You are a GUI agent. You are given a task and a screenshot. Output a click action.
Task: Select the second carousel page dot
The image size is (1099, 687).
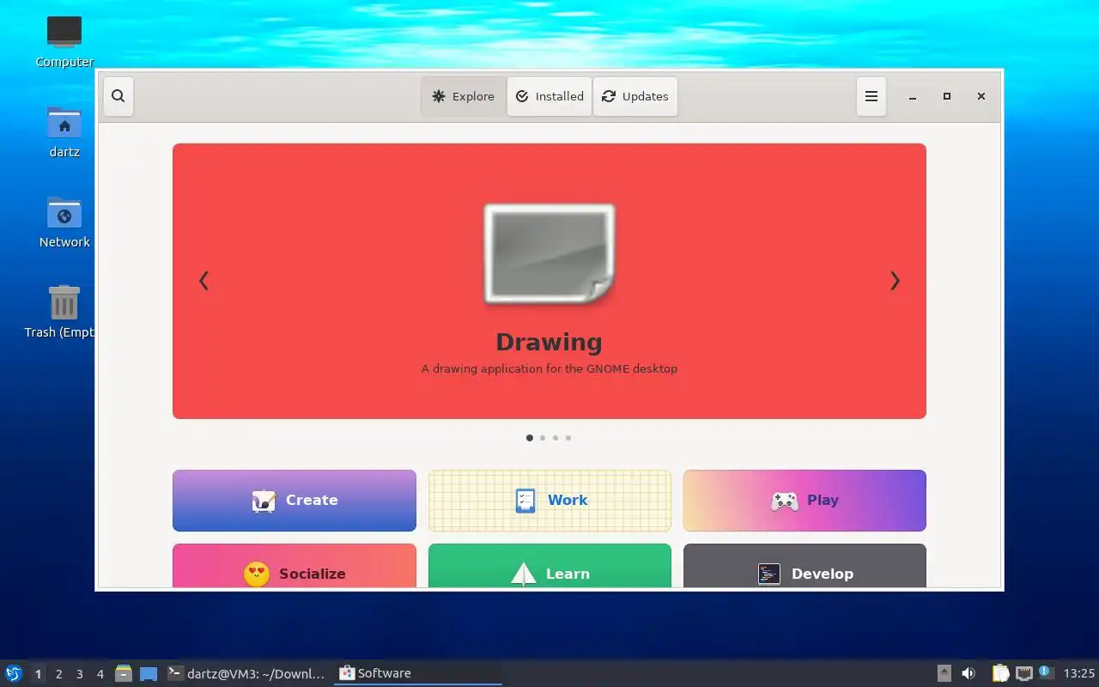coord(543,438)
